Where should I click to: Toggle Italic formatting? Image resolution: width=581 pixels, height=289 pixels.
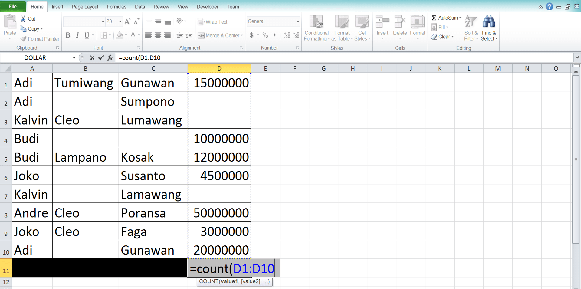(77, 35)
